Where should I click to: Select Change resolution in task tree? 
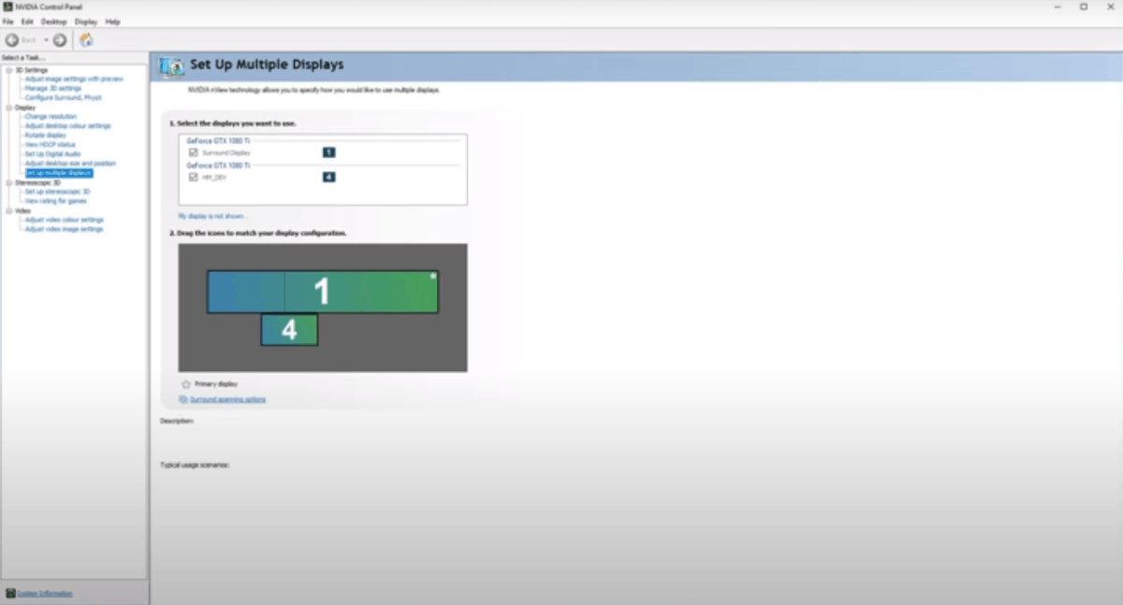pyautogui.click(x=51, y=117)
